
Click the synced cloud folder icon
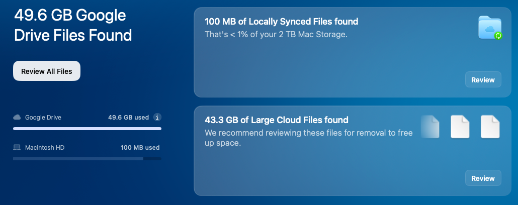click(490, 28)
